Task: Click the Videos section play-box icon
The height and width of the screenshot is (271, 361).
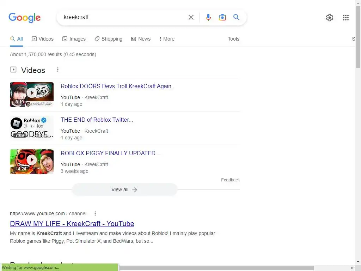Action: click(13, 70)
